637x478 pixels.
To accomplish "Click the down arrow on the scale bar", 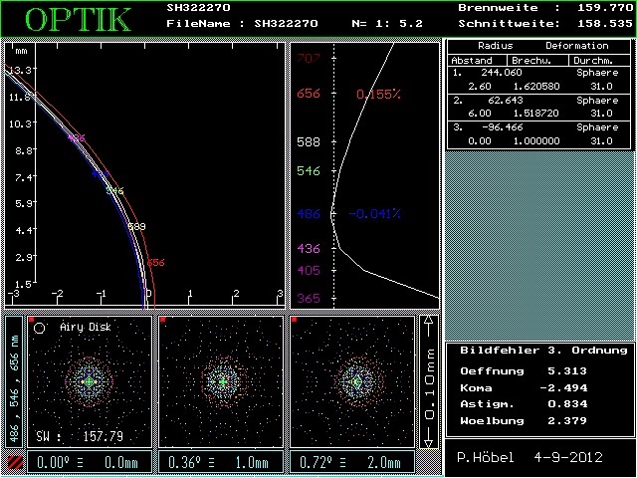I will (428, 441).
